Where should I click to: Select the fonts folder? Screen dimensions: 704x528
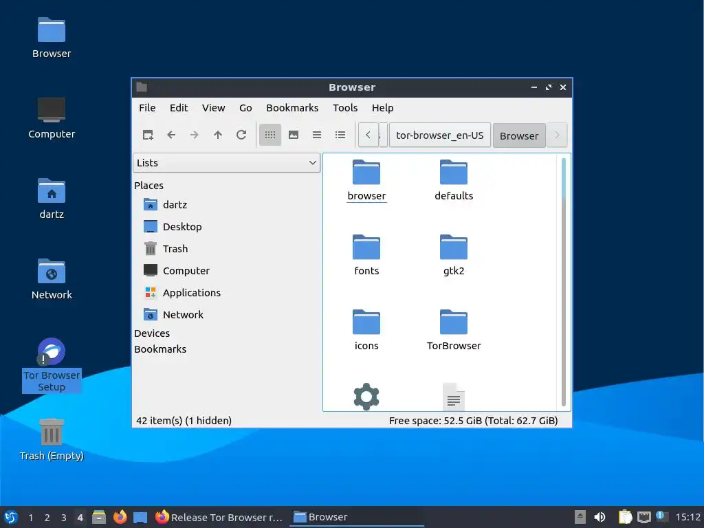pyautogui.click(x=366, y=256)
